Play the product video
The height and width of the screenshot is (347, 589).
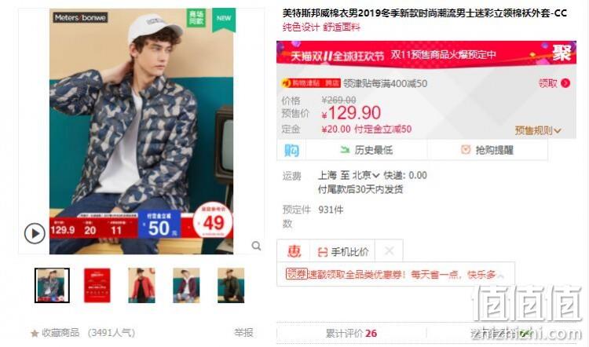click(35, 234)
